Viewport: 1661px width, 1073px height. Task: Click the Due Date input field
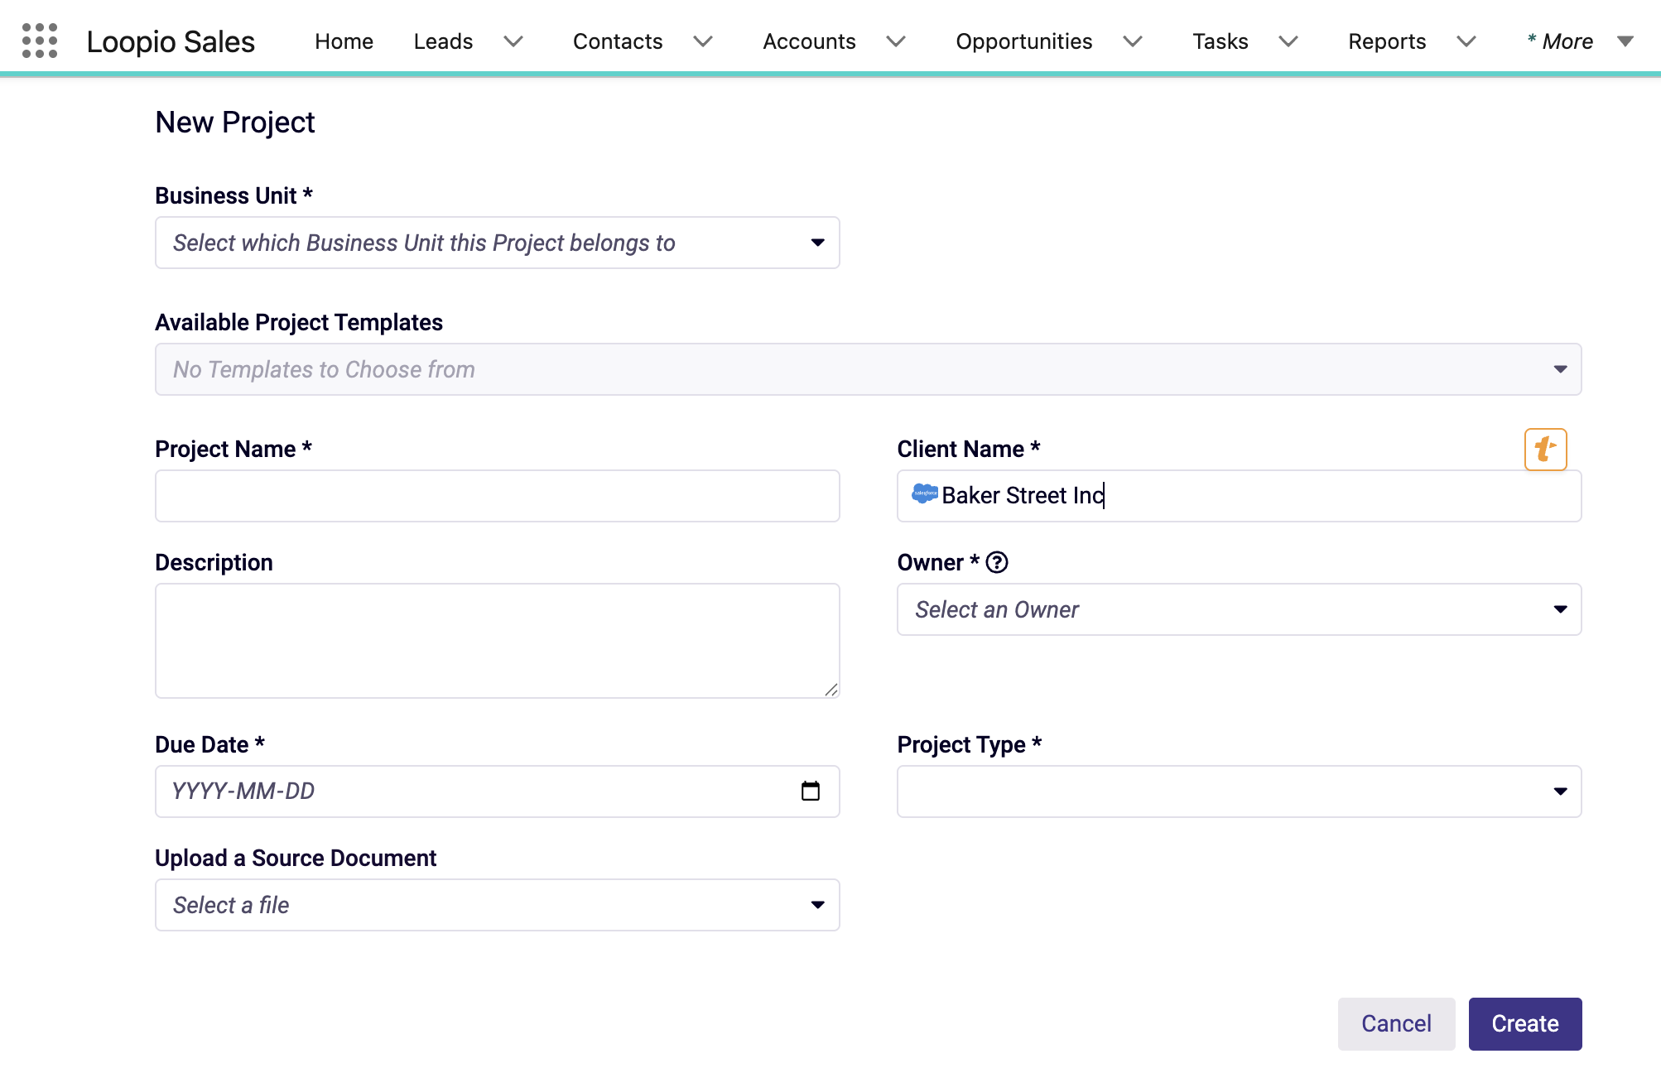[x=498, y=792]
